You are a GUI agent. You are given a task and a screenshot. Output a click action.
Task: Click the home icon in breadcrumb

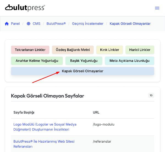(x=7, y=24)
